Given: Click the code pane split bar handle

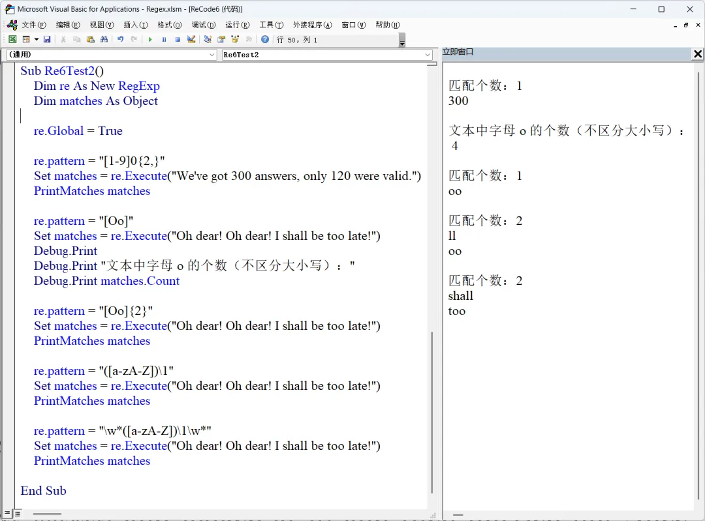Looking at the screenshot, I should pyautogui.click(x=432, y=64).
